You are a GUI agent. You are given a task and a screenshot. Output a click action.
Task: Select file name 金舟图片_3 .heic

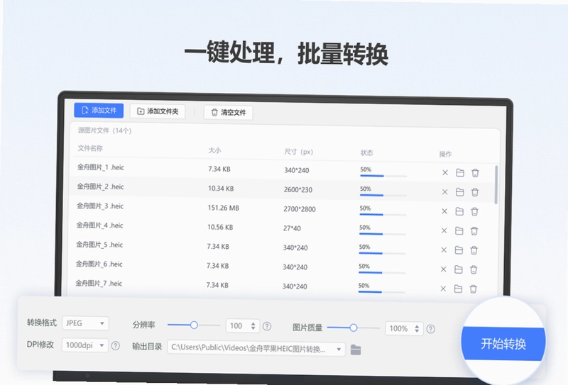100,206
